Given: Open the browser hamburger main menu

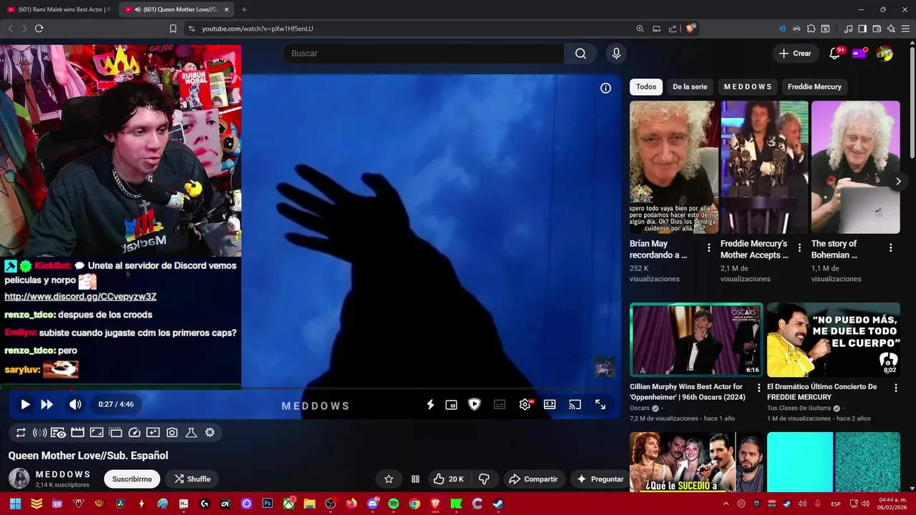Looking at the screenshot, I should tap(905, 29).
